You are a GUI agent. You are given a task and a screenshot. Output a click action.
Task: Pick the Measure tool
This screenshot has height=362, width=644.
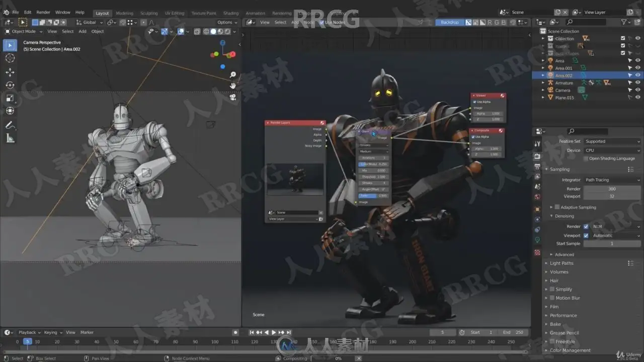click(x=10, y=138)
